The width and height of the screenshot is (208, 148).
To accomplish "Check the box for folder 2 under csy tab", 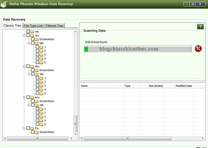I will click(x=37, y=51).
